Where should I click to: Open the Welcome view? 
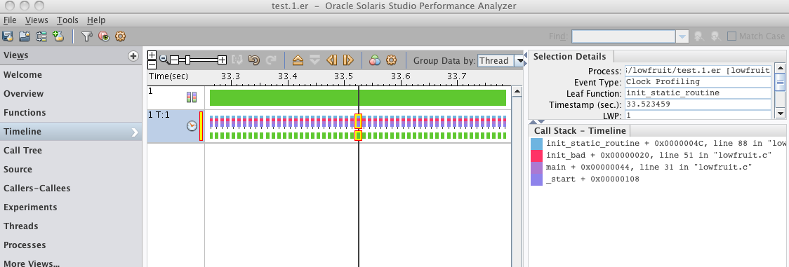[x=70, y=75]
